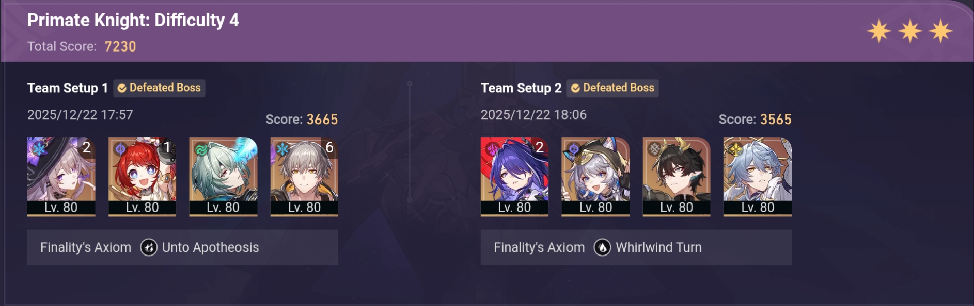
Task: Click the Whirlwind Turn buff icon
Action: pyautogui.click(x=602, y=248)
